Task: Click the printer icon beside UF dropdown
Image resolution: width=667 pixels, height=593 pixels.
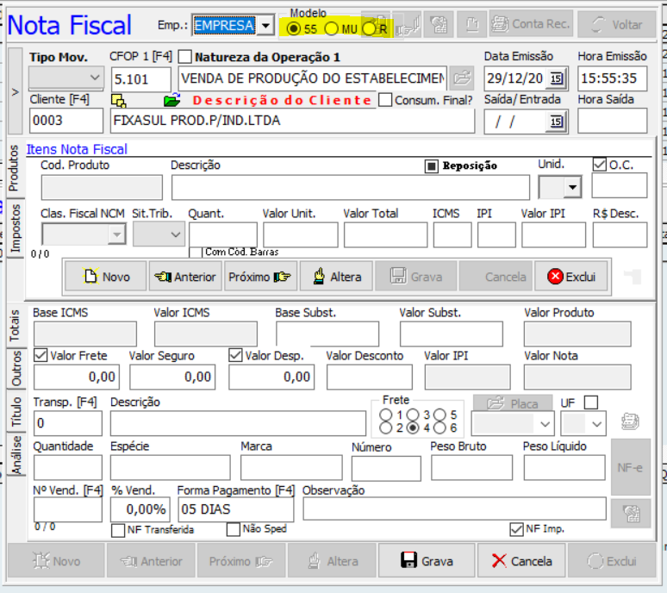Action: click(x=631, y=421)
